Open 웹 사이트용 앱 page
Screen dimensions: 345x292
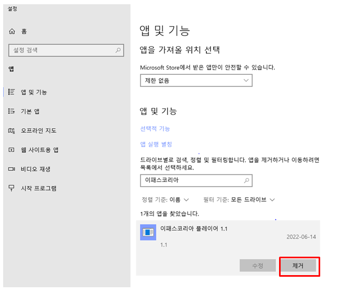(x=40, y=150)
